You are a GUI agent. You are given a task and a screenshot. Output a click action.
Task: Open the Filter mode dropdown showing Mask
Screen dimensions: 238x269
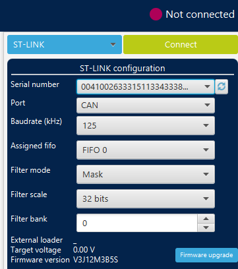146,175
